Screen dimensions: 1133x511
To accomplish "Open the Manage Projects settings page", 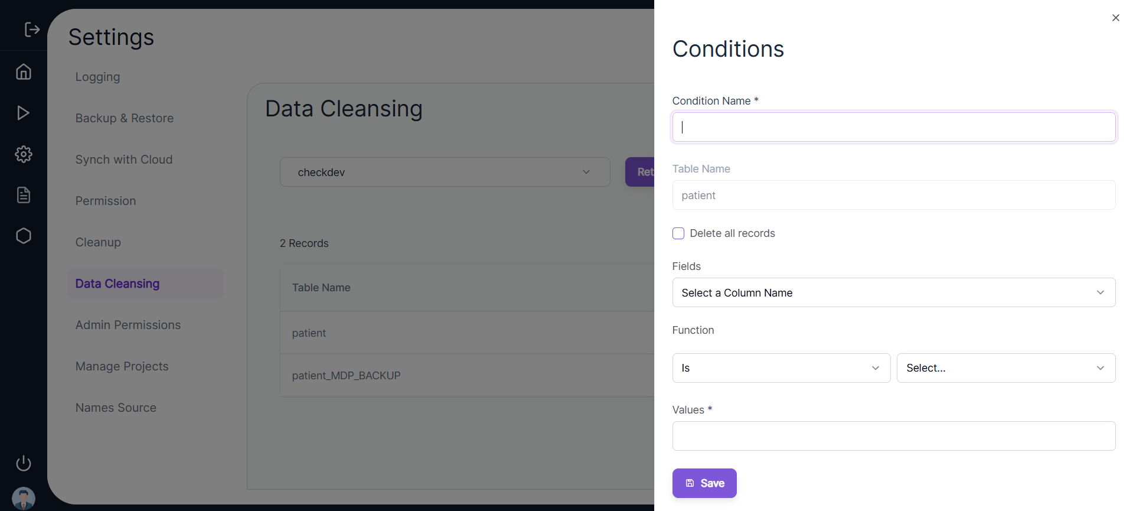I will point(122,366).
